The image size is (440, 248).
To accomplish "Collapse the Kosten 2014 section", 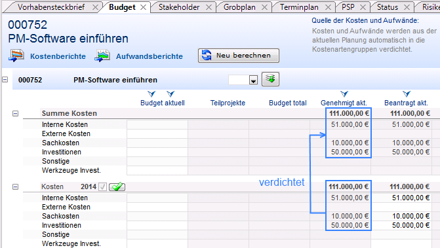I will pos(16,186).
